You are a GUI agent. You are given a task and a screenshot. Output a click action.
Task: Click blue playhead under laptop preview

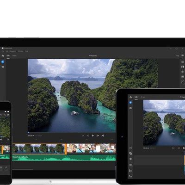28,132
